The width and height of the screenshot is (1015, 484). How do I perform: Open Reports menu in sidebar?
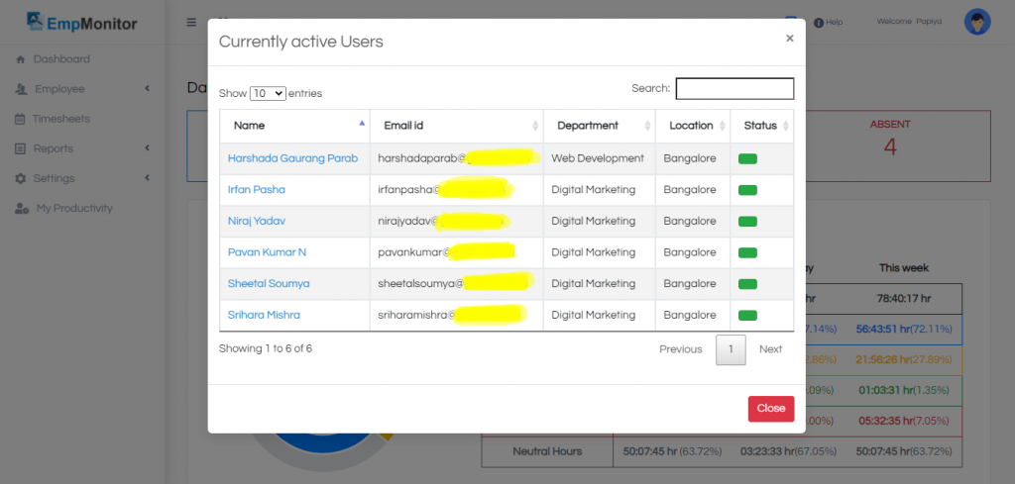pos(54,148)
